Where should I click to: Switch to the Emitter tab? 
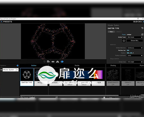point(34,66)
